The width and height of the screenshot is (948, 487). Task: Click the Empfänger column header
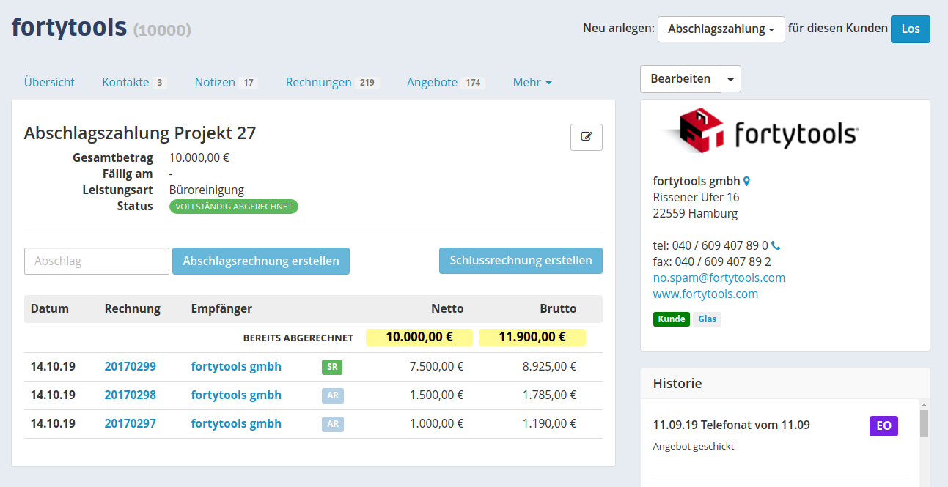[221, 309]
